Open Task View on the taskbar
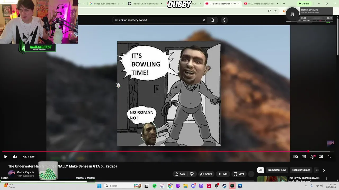The width and height of the screenshot is (339, 190). pyautogui.click(x=146, y=186)
